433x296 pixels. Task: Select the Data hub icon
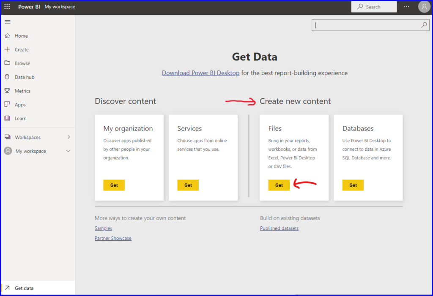pyautogui.click(x=7, y=77)
